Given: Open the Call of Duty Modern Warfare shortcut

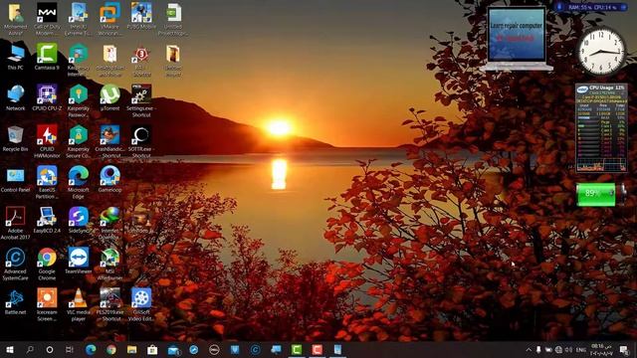Looking at the screenshot, I should point(47,19).
